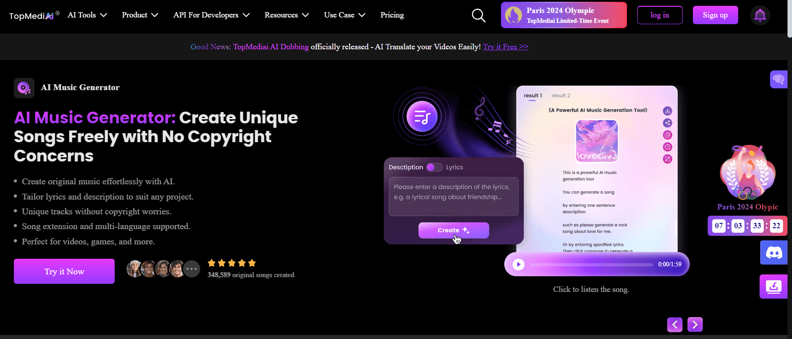Click the Sign up button
The height and width of the screenshot is (339, 792).
[x=715, y=15]
